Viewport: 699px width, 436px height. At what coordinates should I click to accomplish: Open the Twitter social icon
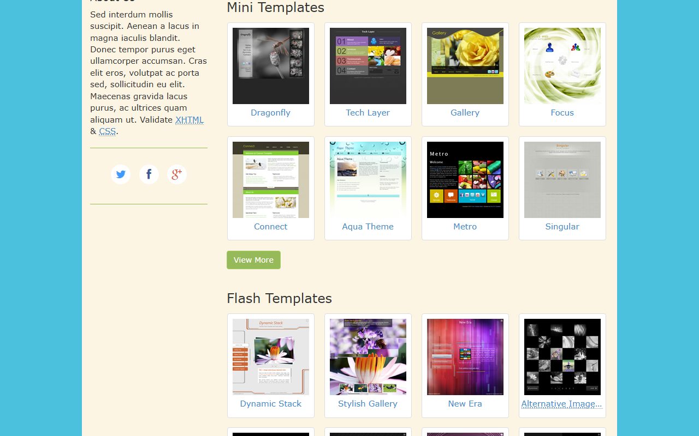click(121, 174)
